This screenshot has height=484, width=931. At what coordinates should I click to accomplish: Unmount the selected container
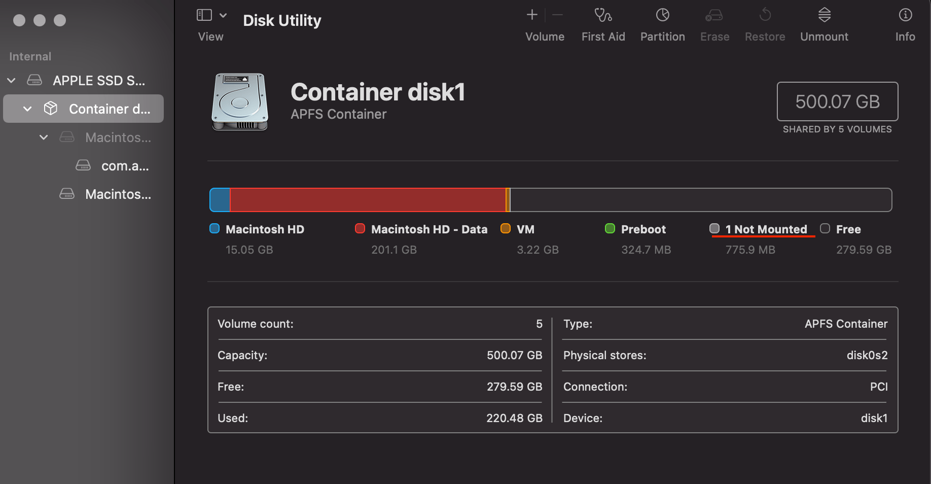[823, 23]
